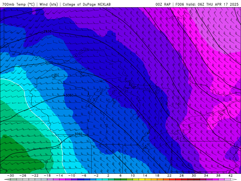This screenshot has width=241, height=181.
Task: Click the -14 colorbar tick label
Action: (59, 176)
